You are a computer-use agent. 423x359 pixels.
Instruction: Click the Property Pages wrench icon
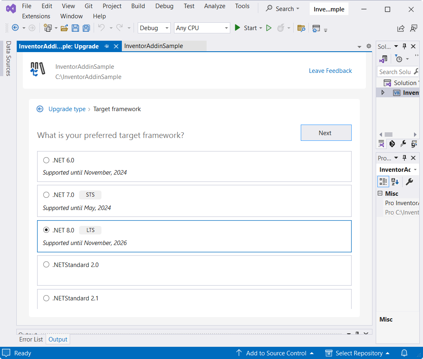tap(409, 182)
